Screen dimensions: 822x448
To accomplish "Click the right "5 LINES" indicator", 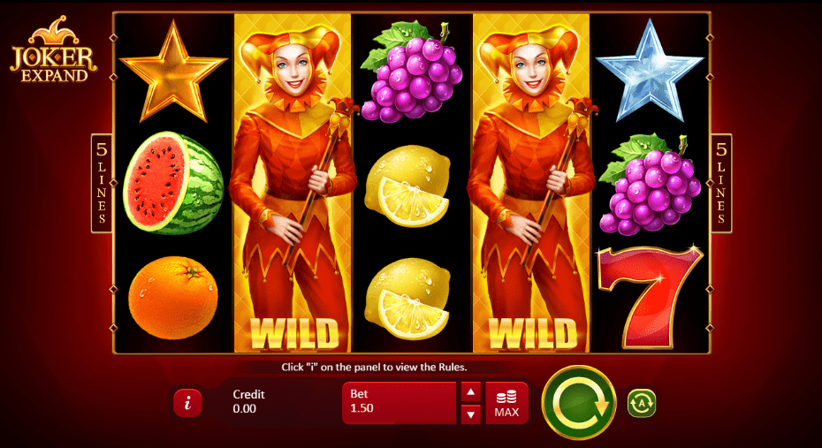I will click(721, 183).
